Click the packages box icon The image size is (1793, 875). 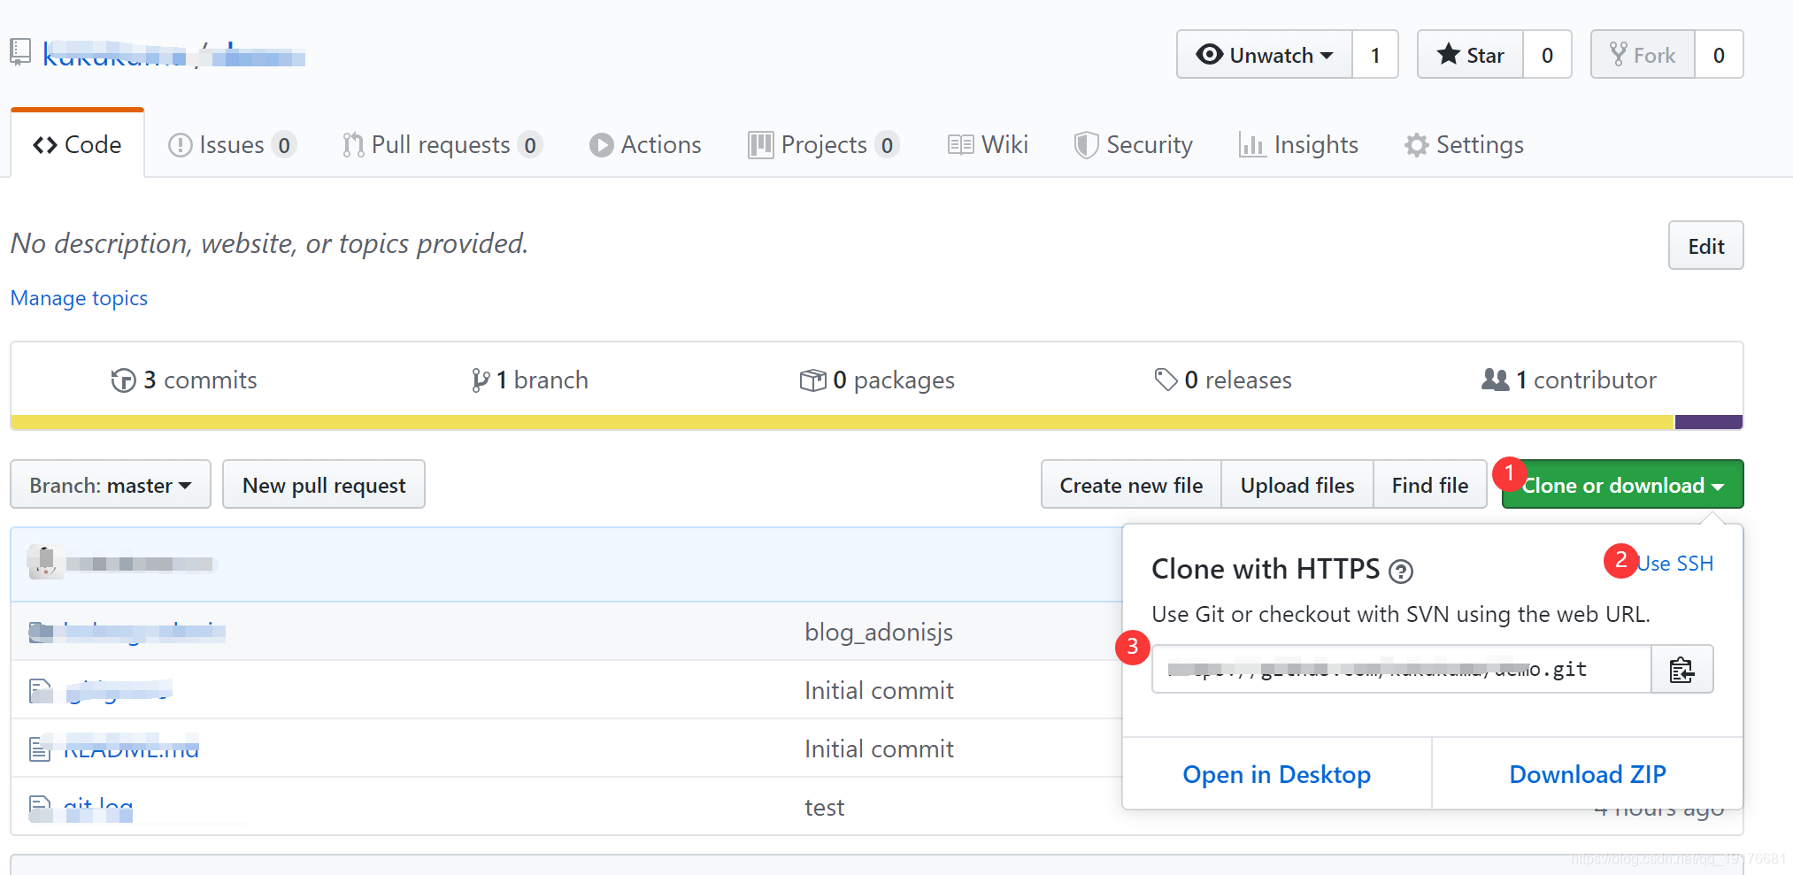point(812,380)
